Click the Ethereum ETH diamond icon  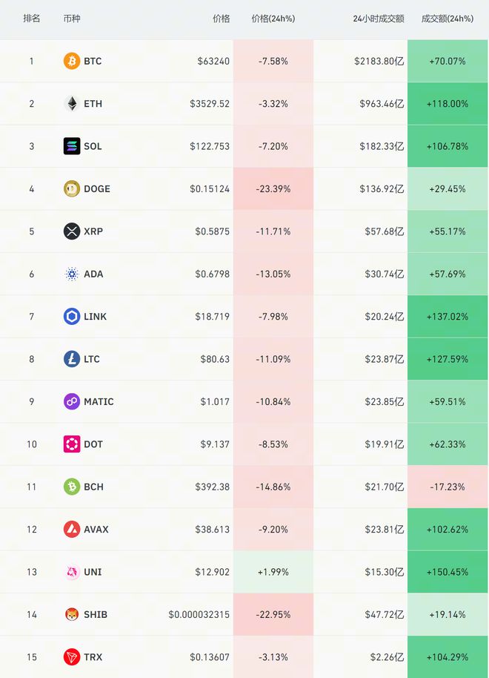[72, 104]
